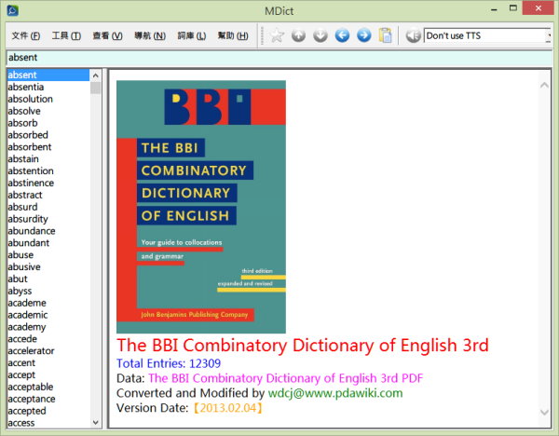
Task: Select abstinence in the word list
Action: pyautogui.click(x=31, y=183)
